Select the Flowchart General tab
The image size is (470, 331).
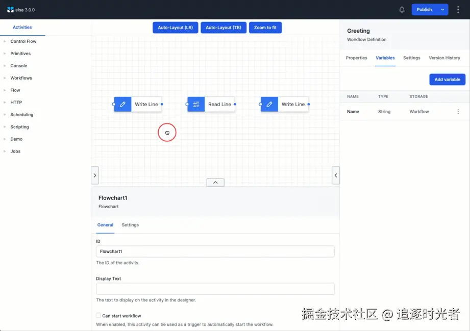(x=105, y=225)
